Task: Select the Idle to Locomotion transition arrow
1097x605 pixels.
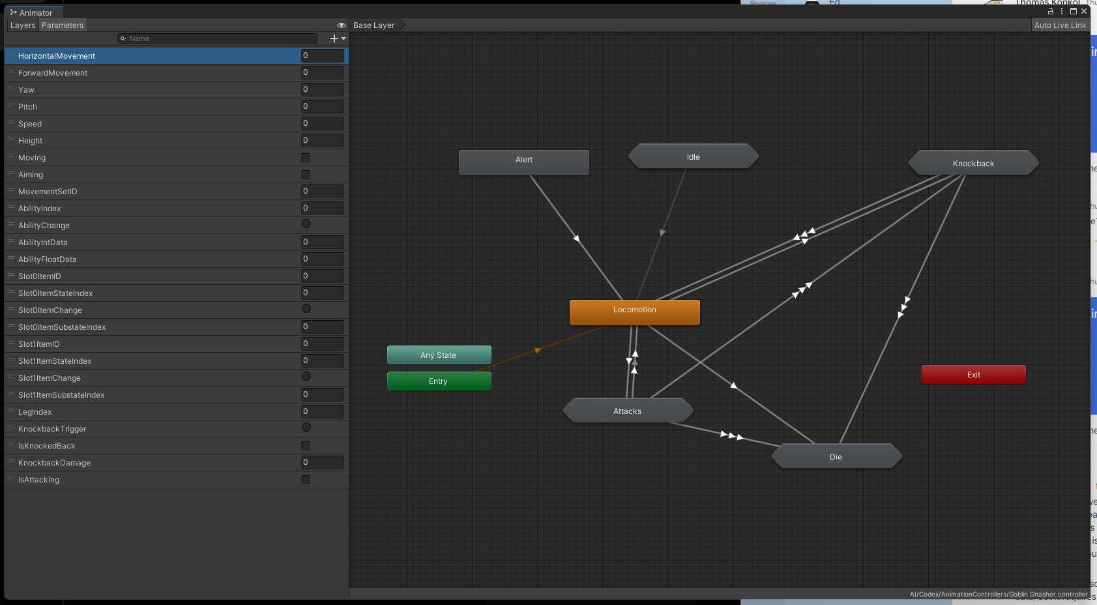Action: point(662,232)
